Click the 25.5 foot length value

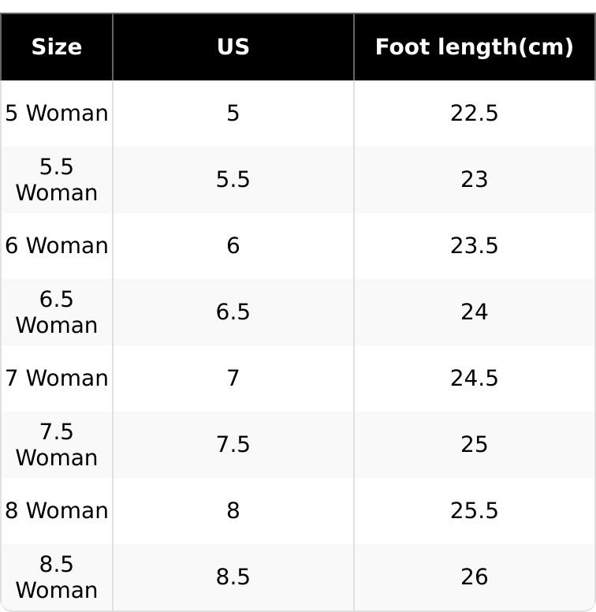[474, 511]
